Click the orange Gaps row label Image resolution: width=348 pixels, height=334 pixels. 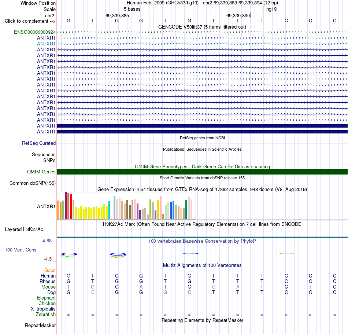coord(50,270)
